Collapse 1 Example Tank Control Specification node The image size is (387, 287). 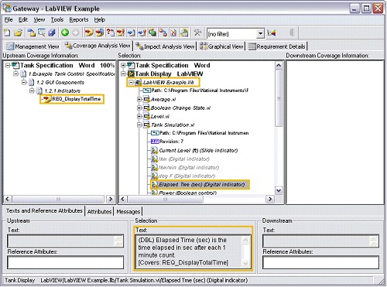pyautogui.click(x=16, y=73)
